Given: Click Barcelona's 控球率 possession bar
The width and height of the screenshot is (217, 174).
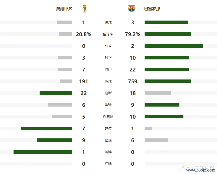Looking at the screenshot, I should click(167, 34).
